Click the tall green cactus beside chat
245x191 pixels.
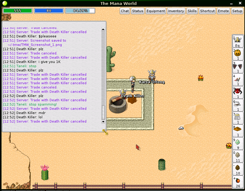[111, 59]
